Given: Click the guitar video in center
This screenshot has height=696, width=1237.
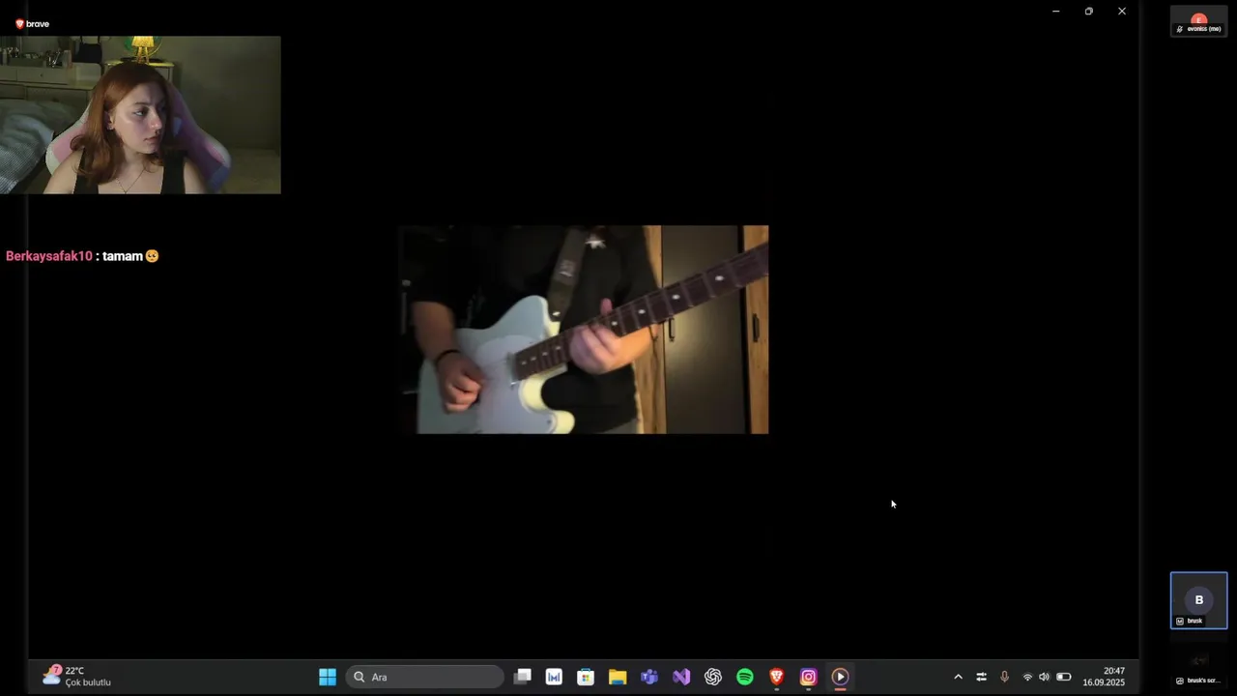Looking at the screenshot, I should pos(584,330).
